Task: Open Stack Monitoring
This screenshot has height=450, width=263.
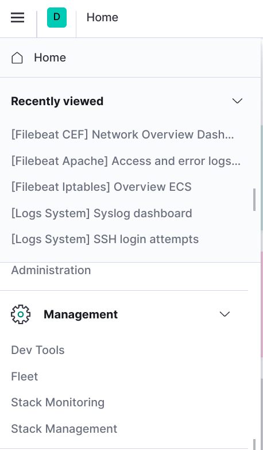Action: point(57,402)
